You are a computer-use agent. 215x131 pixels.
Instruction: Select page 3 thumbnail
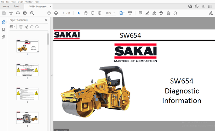[27, 94]
